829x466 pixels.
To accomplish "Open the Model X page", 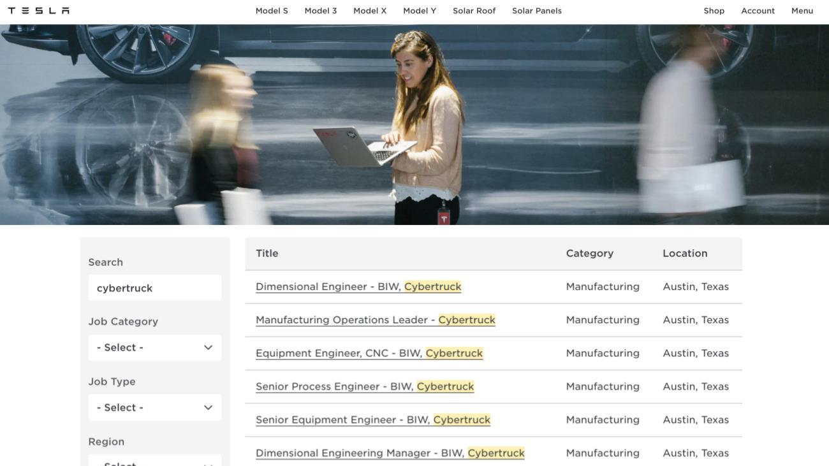I will click(x=370, y=11).
